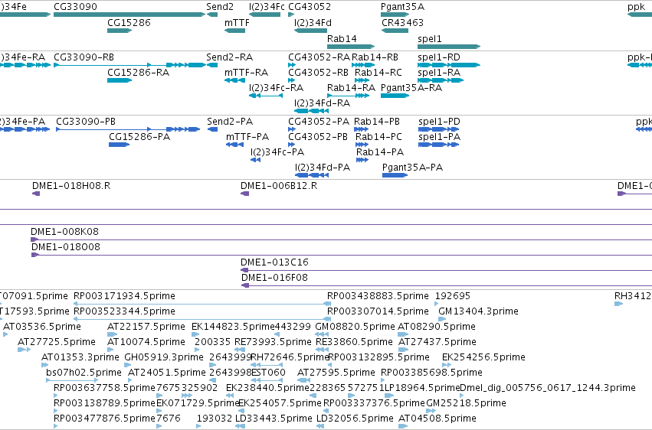Image resolution: width=652 pixels, height=430 pixels.
Task: Open the CG43052-PA protein label
Action: pyautogui.click(x=319, y=122)
